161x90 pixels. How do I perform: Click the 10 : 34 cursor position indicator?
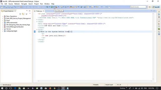point(119,85)
